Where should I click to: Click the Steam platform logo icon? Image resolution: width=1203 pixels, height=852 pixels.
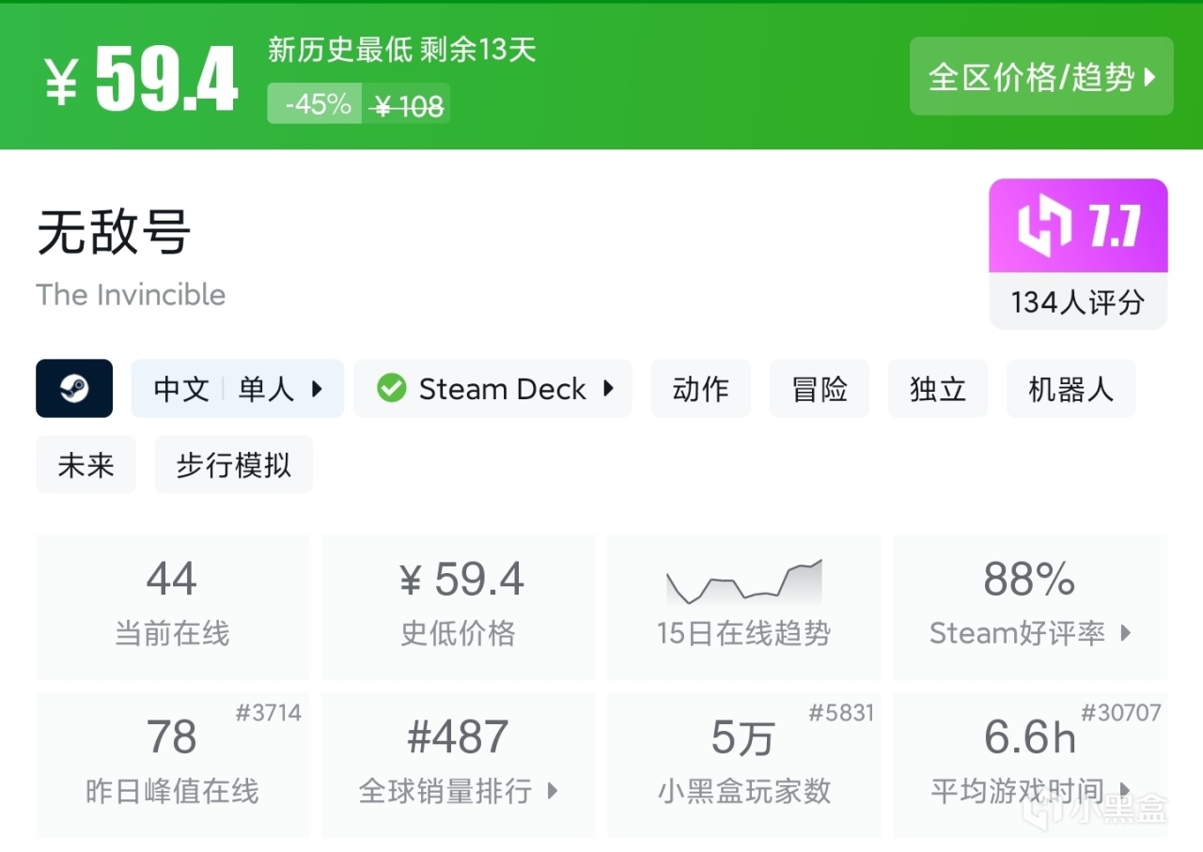tap(74, 388)
